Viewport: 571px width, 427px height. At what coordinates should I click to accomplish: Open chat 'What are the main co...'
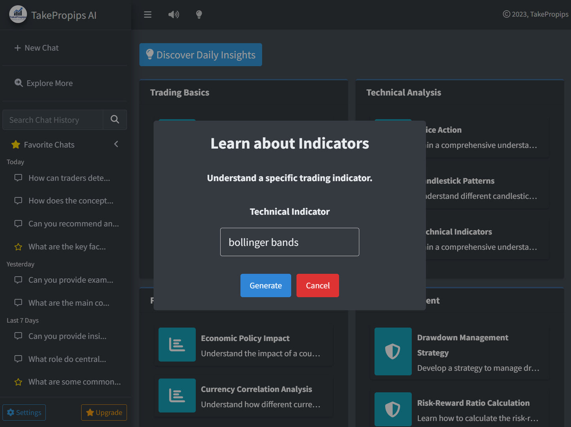[69, 303]
